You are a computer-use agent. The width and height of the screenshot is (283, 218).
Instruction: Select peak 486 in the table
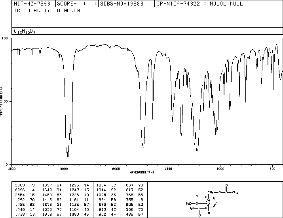[x=129, y=214]
